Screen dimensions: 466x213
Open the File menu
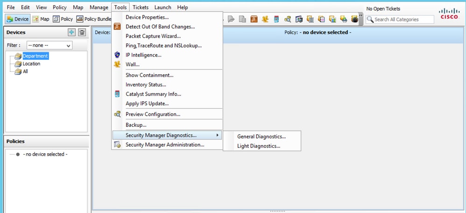(11, 7)
